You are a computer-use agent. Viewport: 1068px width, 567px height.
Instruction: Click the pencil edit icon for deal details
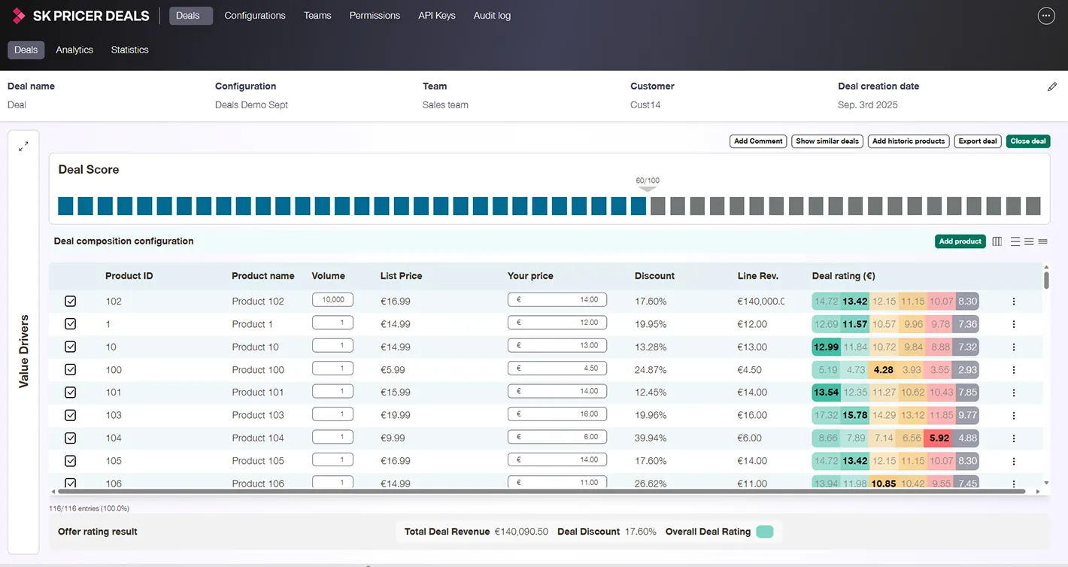pyautogui.click(x=1051, y=87)
